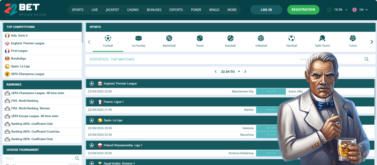Open the POKER menu item
The image size is (377, 165).
[196, 10]
